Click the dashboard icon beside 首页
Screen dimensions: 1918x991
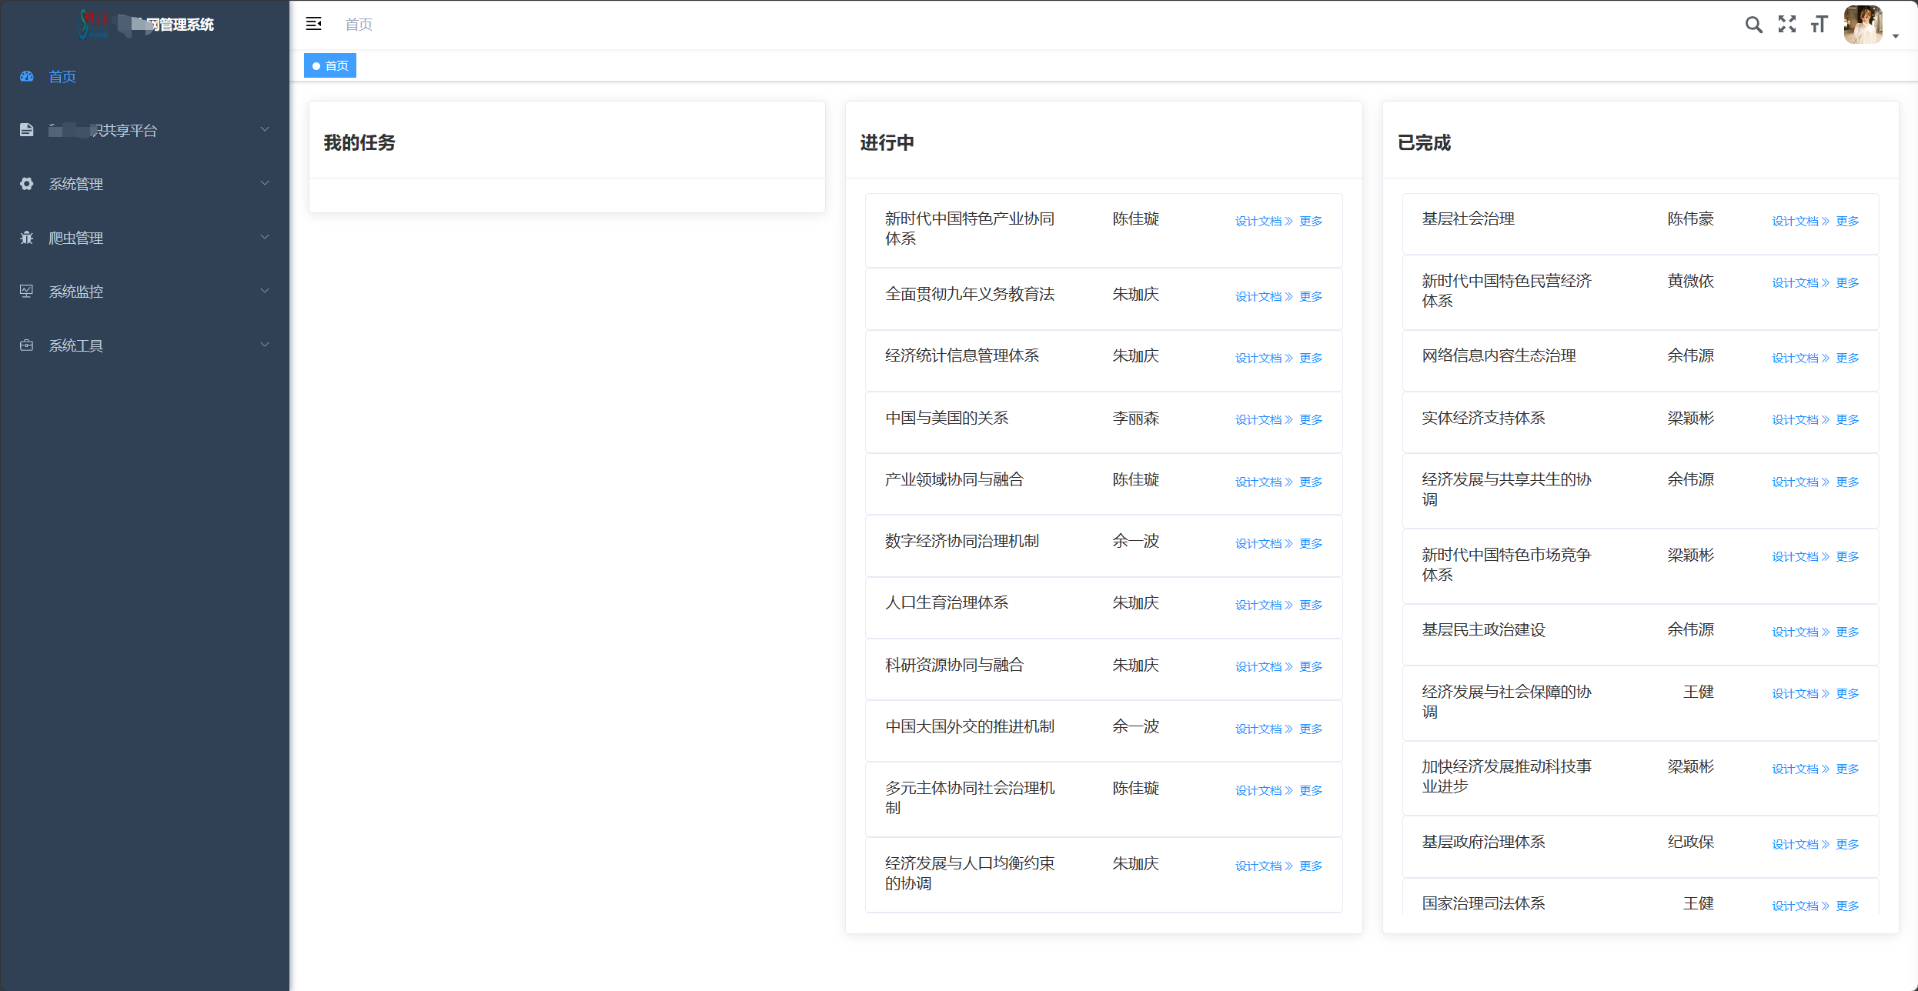click(x=27, y=76)
